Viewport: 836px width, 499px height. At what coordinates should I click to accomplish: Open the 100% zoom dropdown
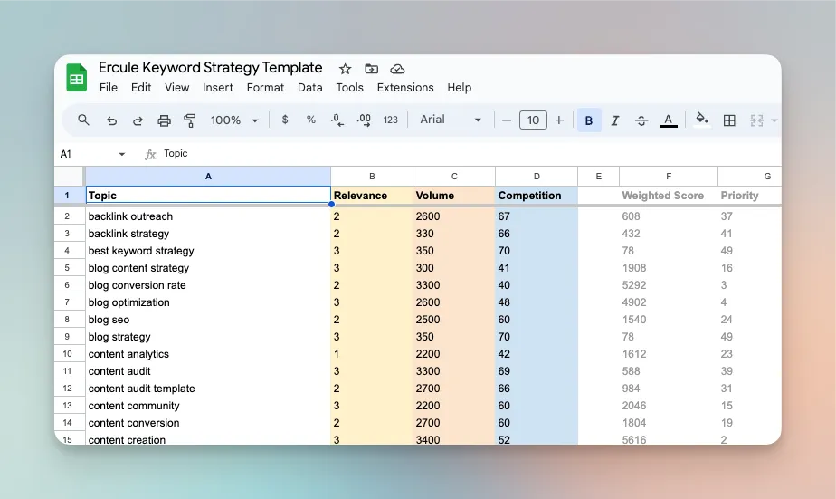click(x=234, y=120)
